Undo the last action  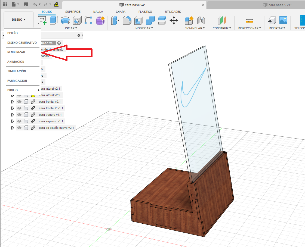pos(35,4)
